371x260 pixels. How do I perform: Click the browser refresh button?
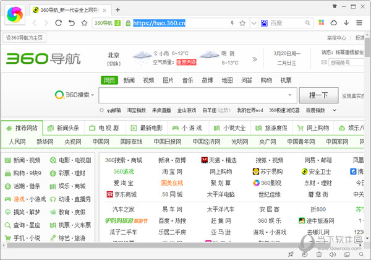point(58,23)
